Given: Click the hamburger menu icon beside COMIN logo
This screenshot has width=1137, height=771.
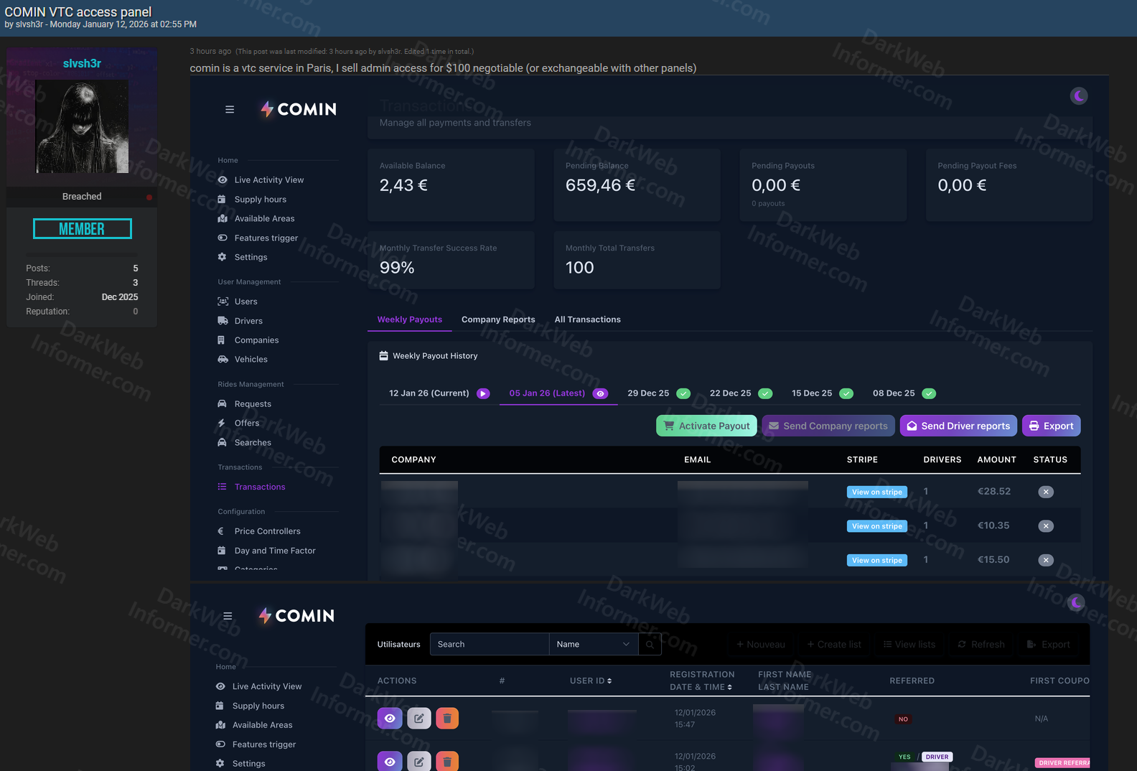Looking at the screenshot, I should 230,110.
